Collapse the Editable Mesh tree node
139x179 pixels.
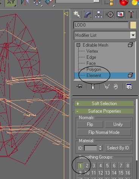tap(78, 45)
